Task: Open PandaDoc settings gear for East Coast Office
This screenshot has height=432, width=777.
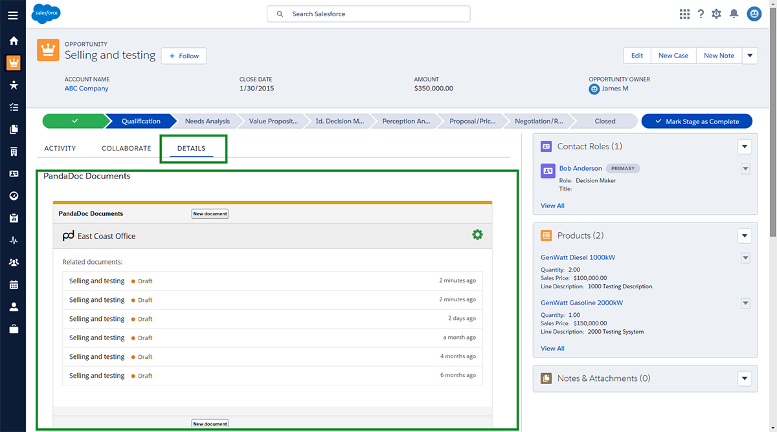Action: [x=477, y=235]
